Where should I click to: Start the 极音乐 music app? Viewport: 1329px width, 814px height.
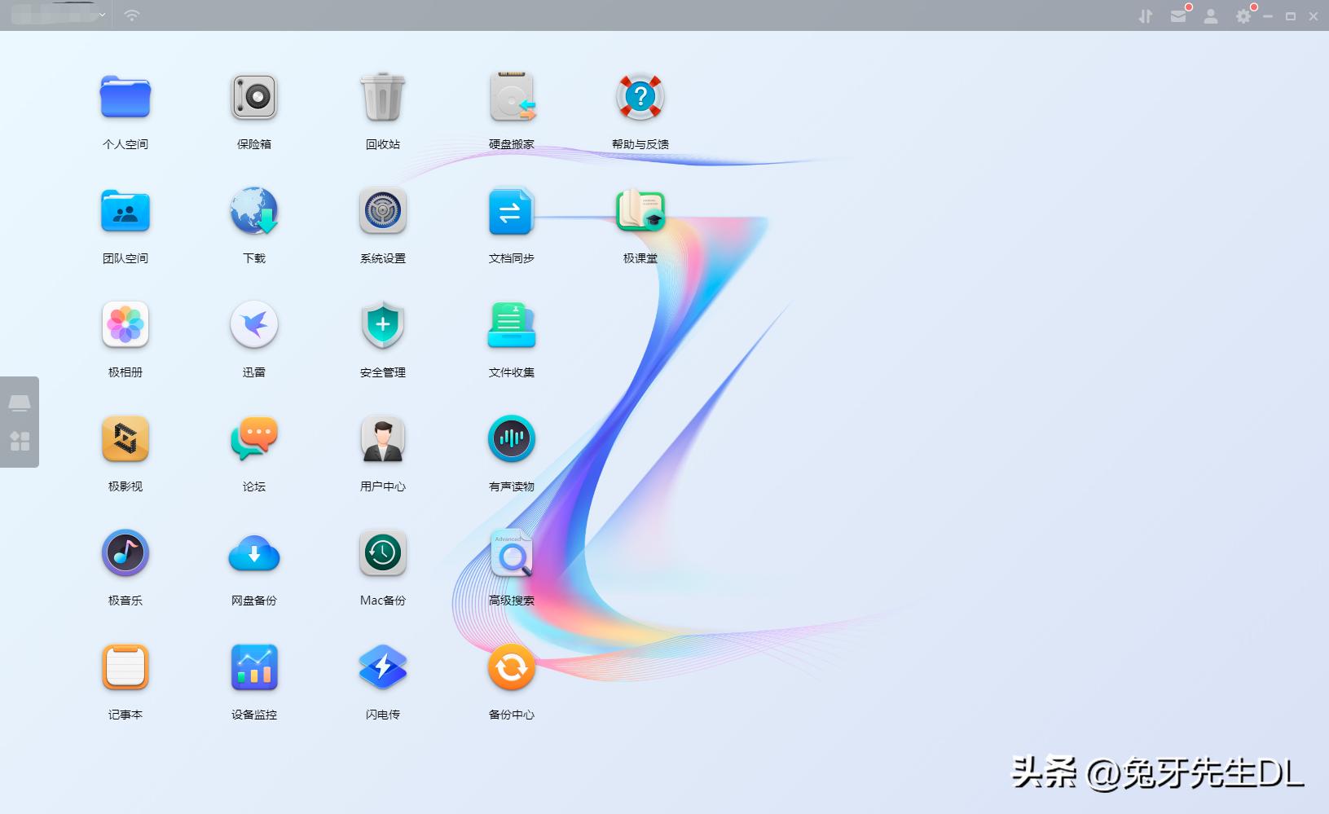tap(125, 554)
